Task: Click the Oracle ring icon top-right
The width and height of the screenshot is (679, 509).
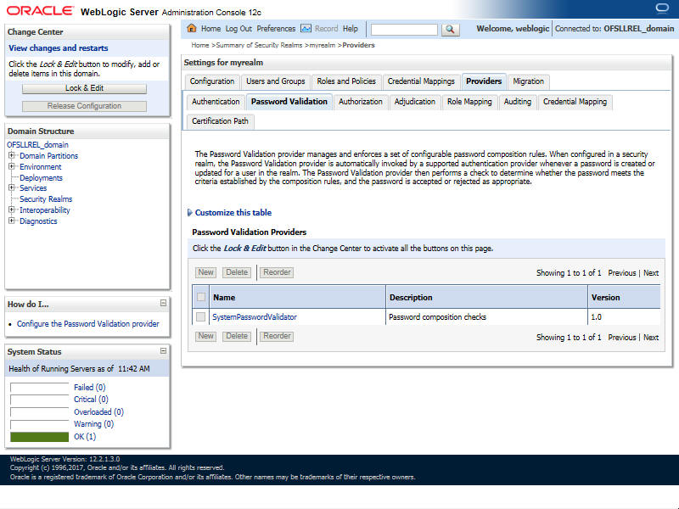Action: pyautogui.click(x=662, y=8)
